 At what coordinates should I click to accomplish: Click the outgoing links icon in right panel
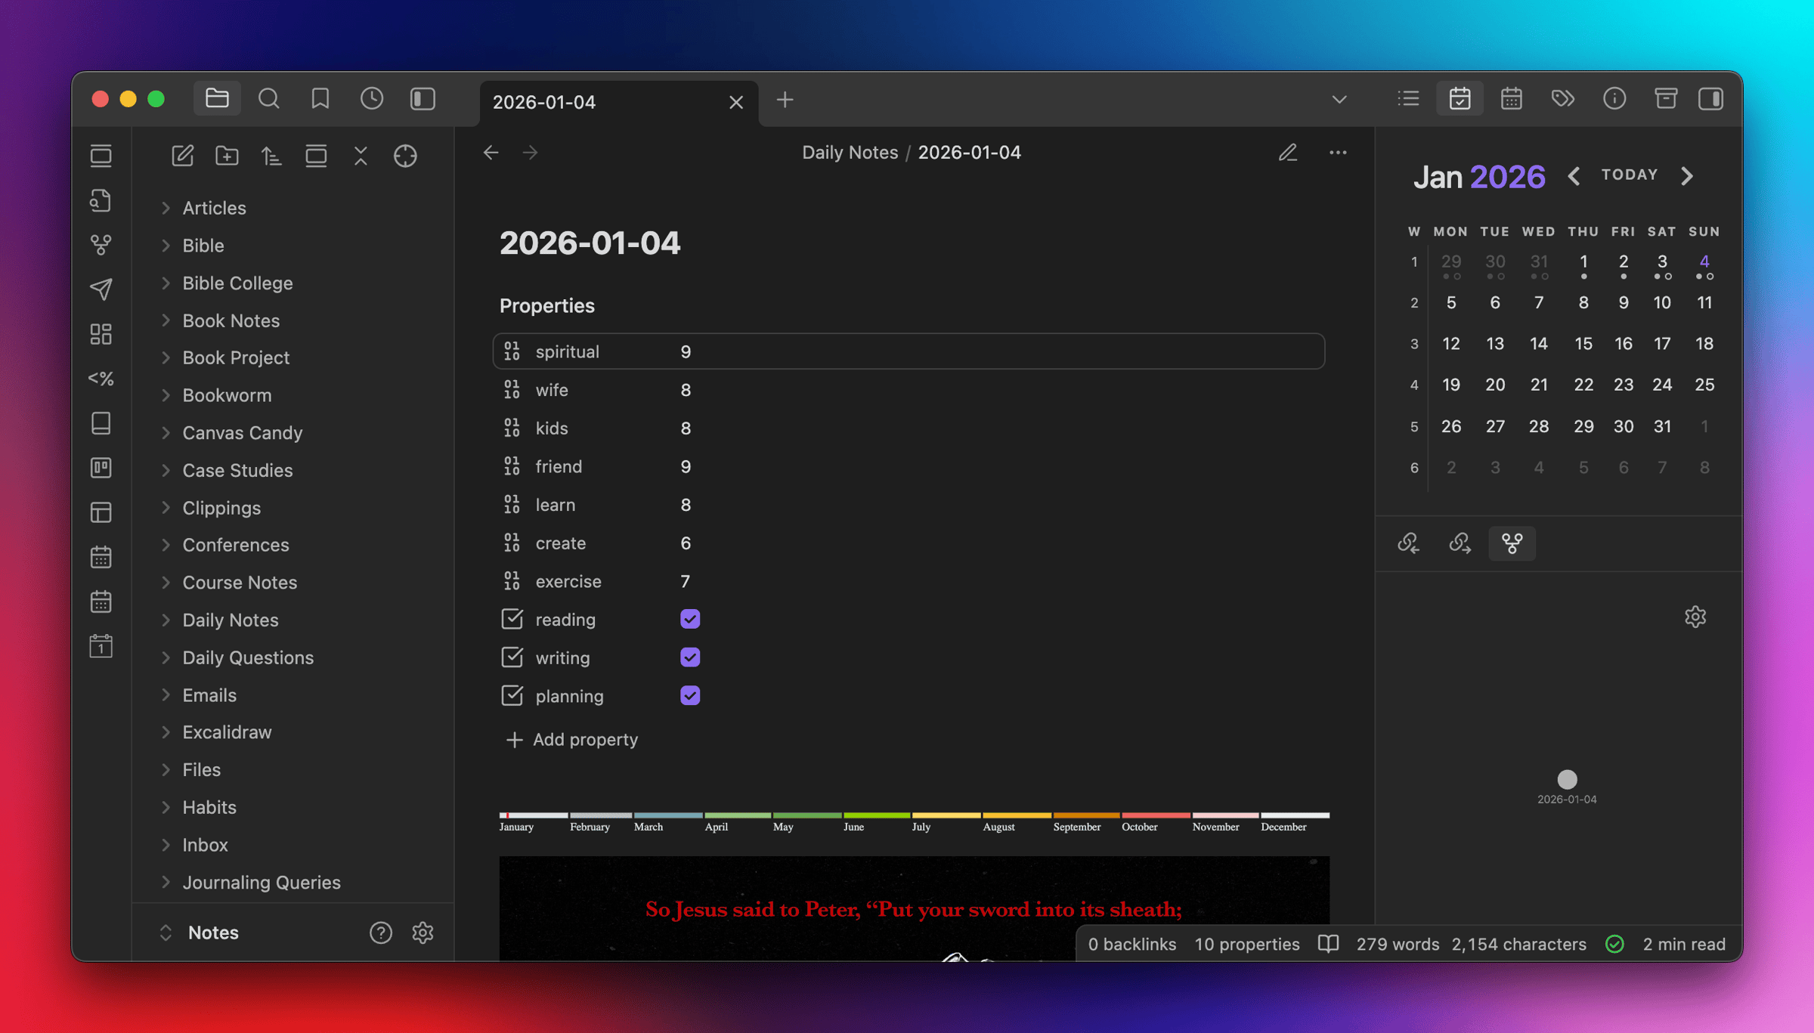[x=1460, y=543]
